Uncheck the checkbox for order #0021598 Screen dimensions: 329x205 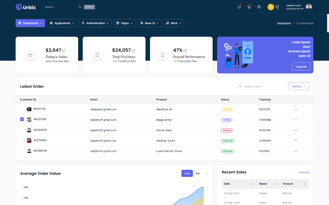[x=22, y=120]
